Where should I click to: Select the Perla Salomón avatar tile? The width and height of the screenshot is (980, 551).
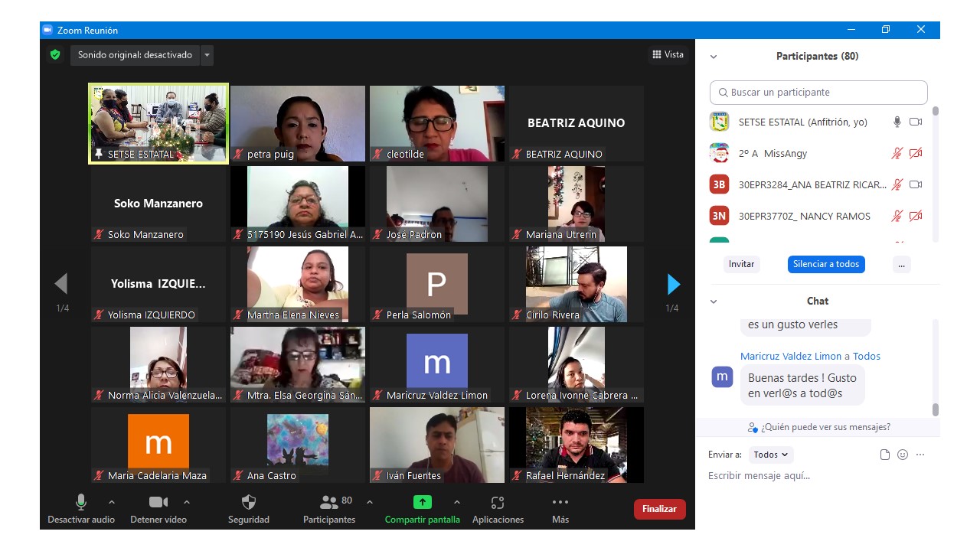[x=437, y=284]
